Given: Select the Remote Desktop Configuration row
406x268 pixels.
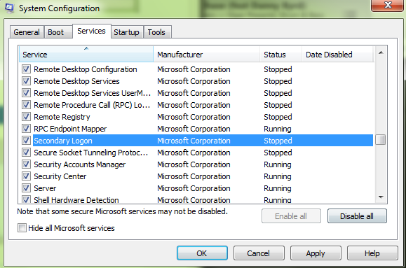Looking at the screenshot, I should (196, 69).
